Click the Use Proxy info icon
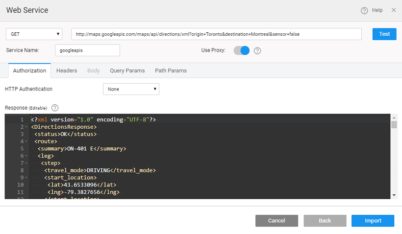This screenshot has width=402, height=234. [x=257, y=50]
